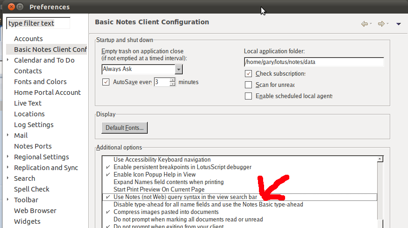Open Fonts and Colors preferences
This screenshot has width=408, height=228.
pyautogui.click(x=40, y=82)
